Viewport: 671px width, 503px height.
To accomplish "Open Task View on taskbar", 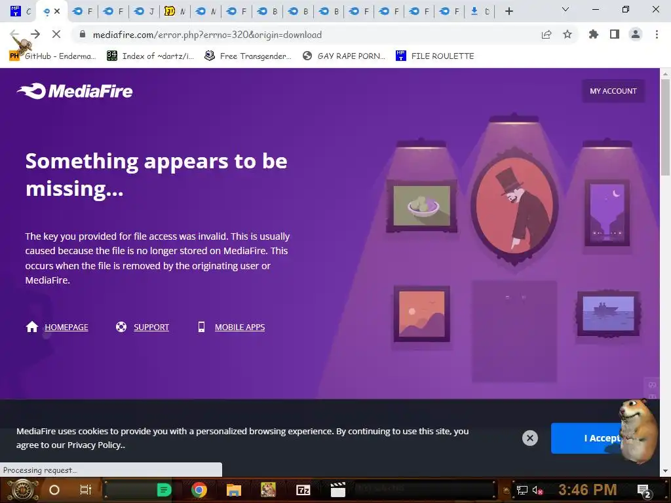I will point(86,490).
